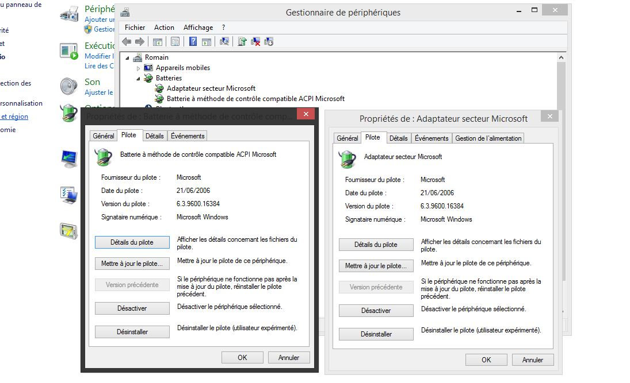Switch to Détails tab in Batterie properties
The width and height of the screenshot is (630, 383).
pyautogui.click(x=154, y=136)
